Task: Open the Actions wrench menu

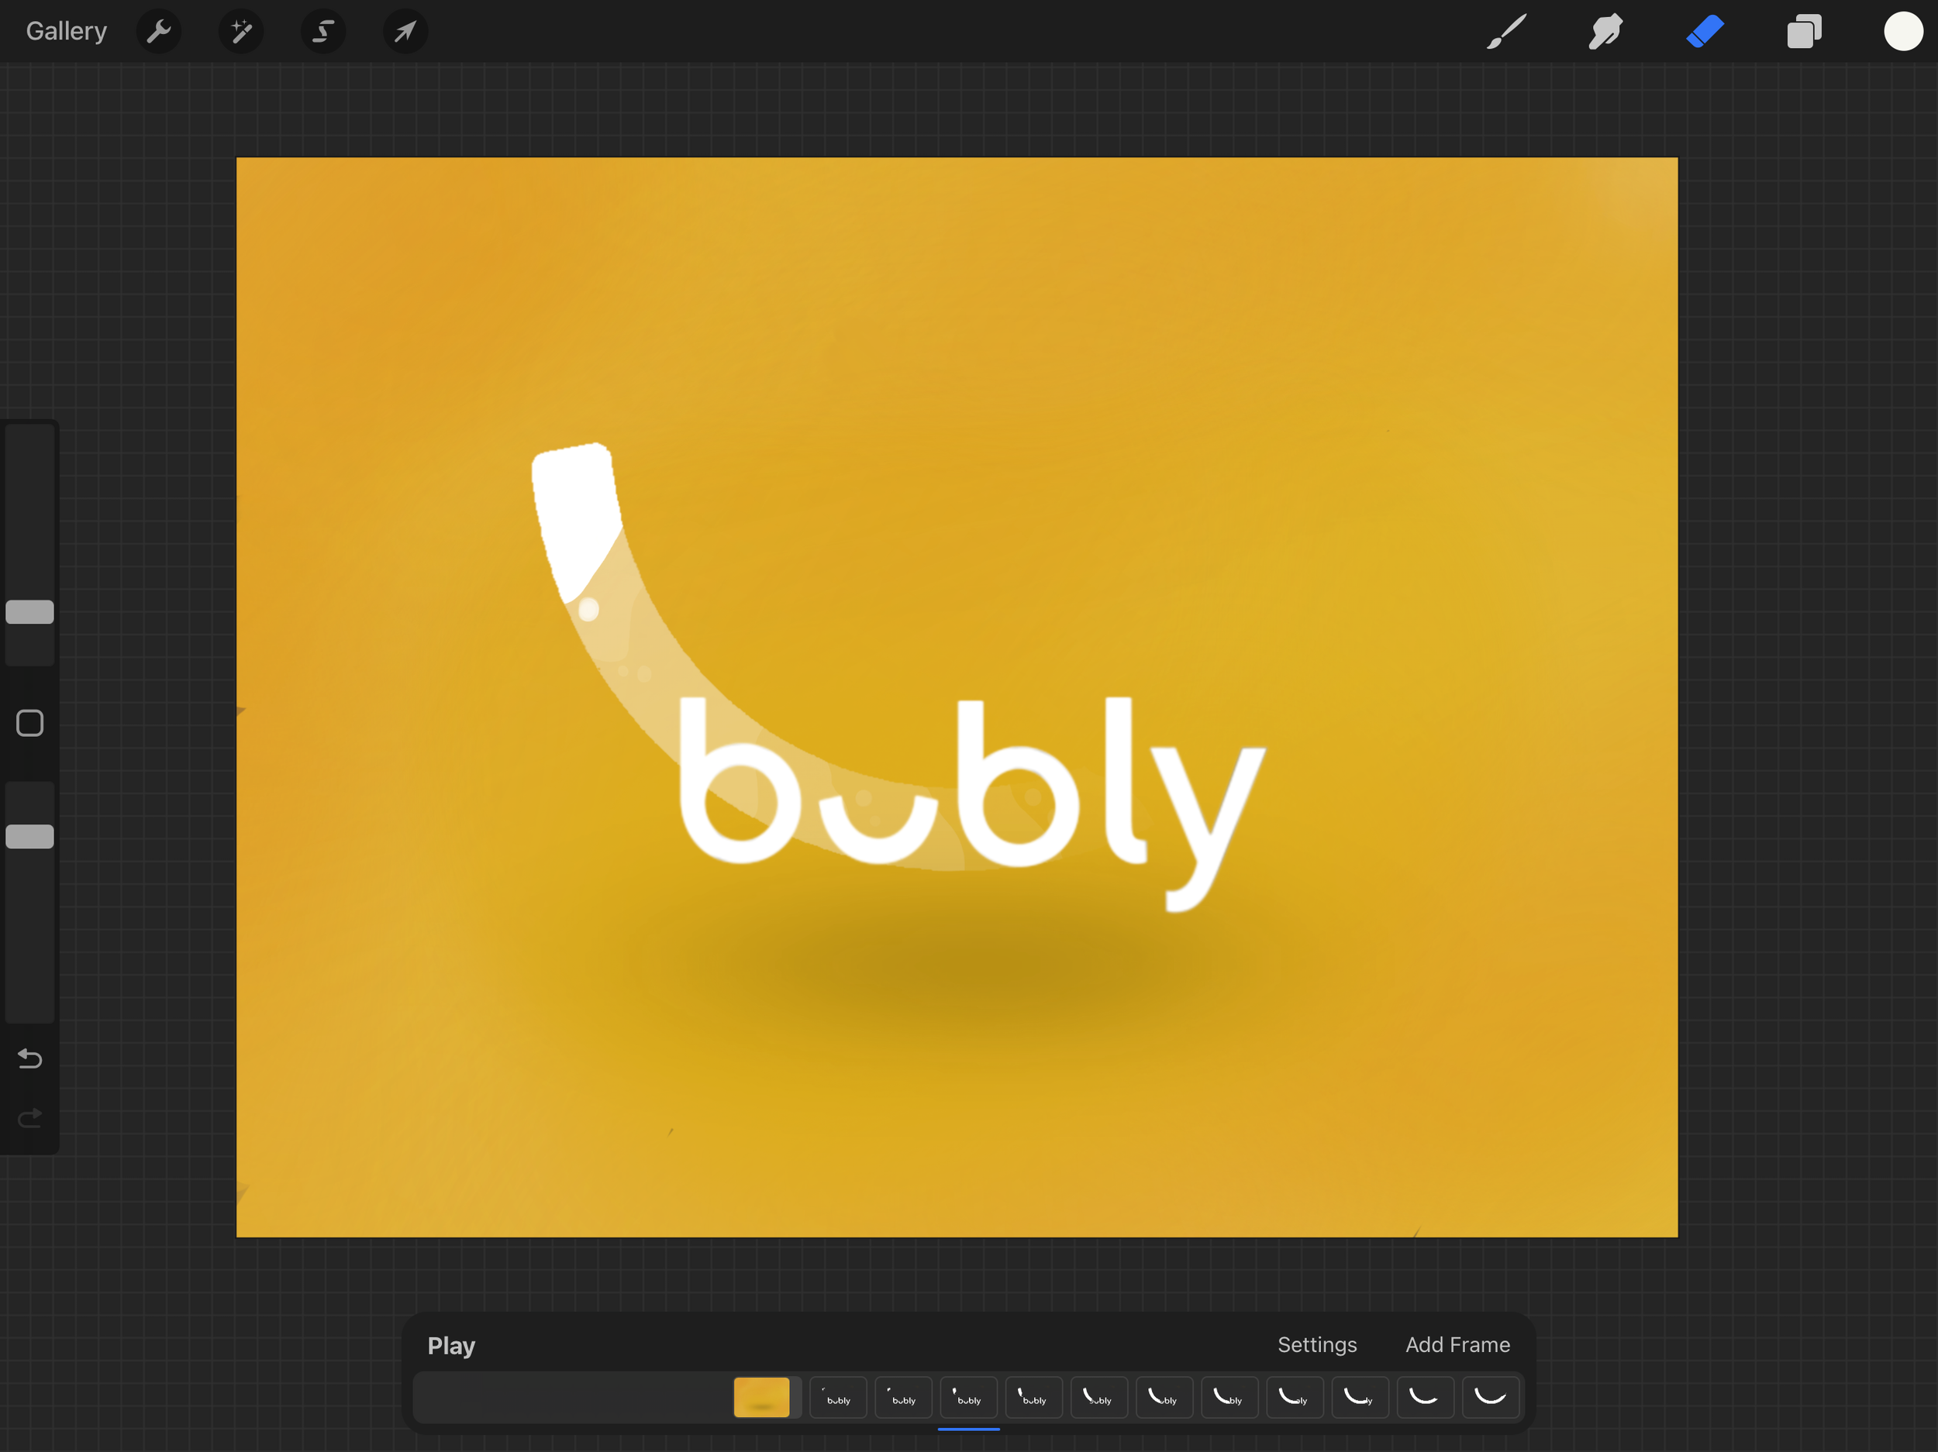Action: [159, 32]
